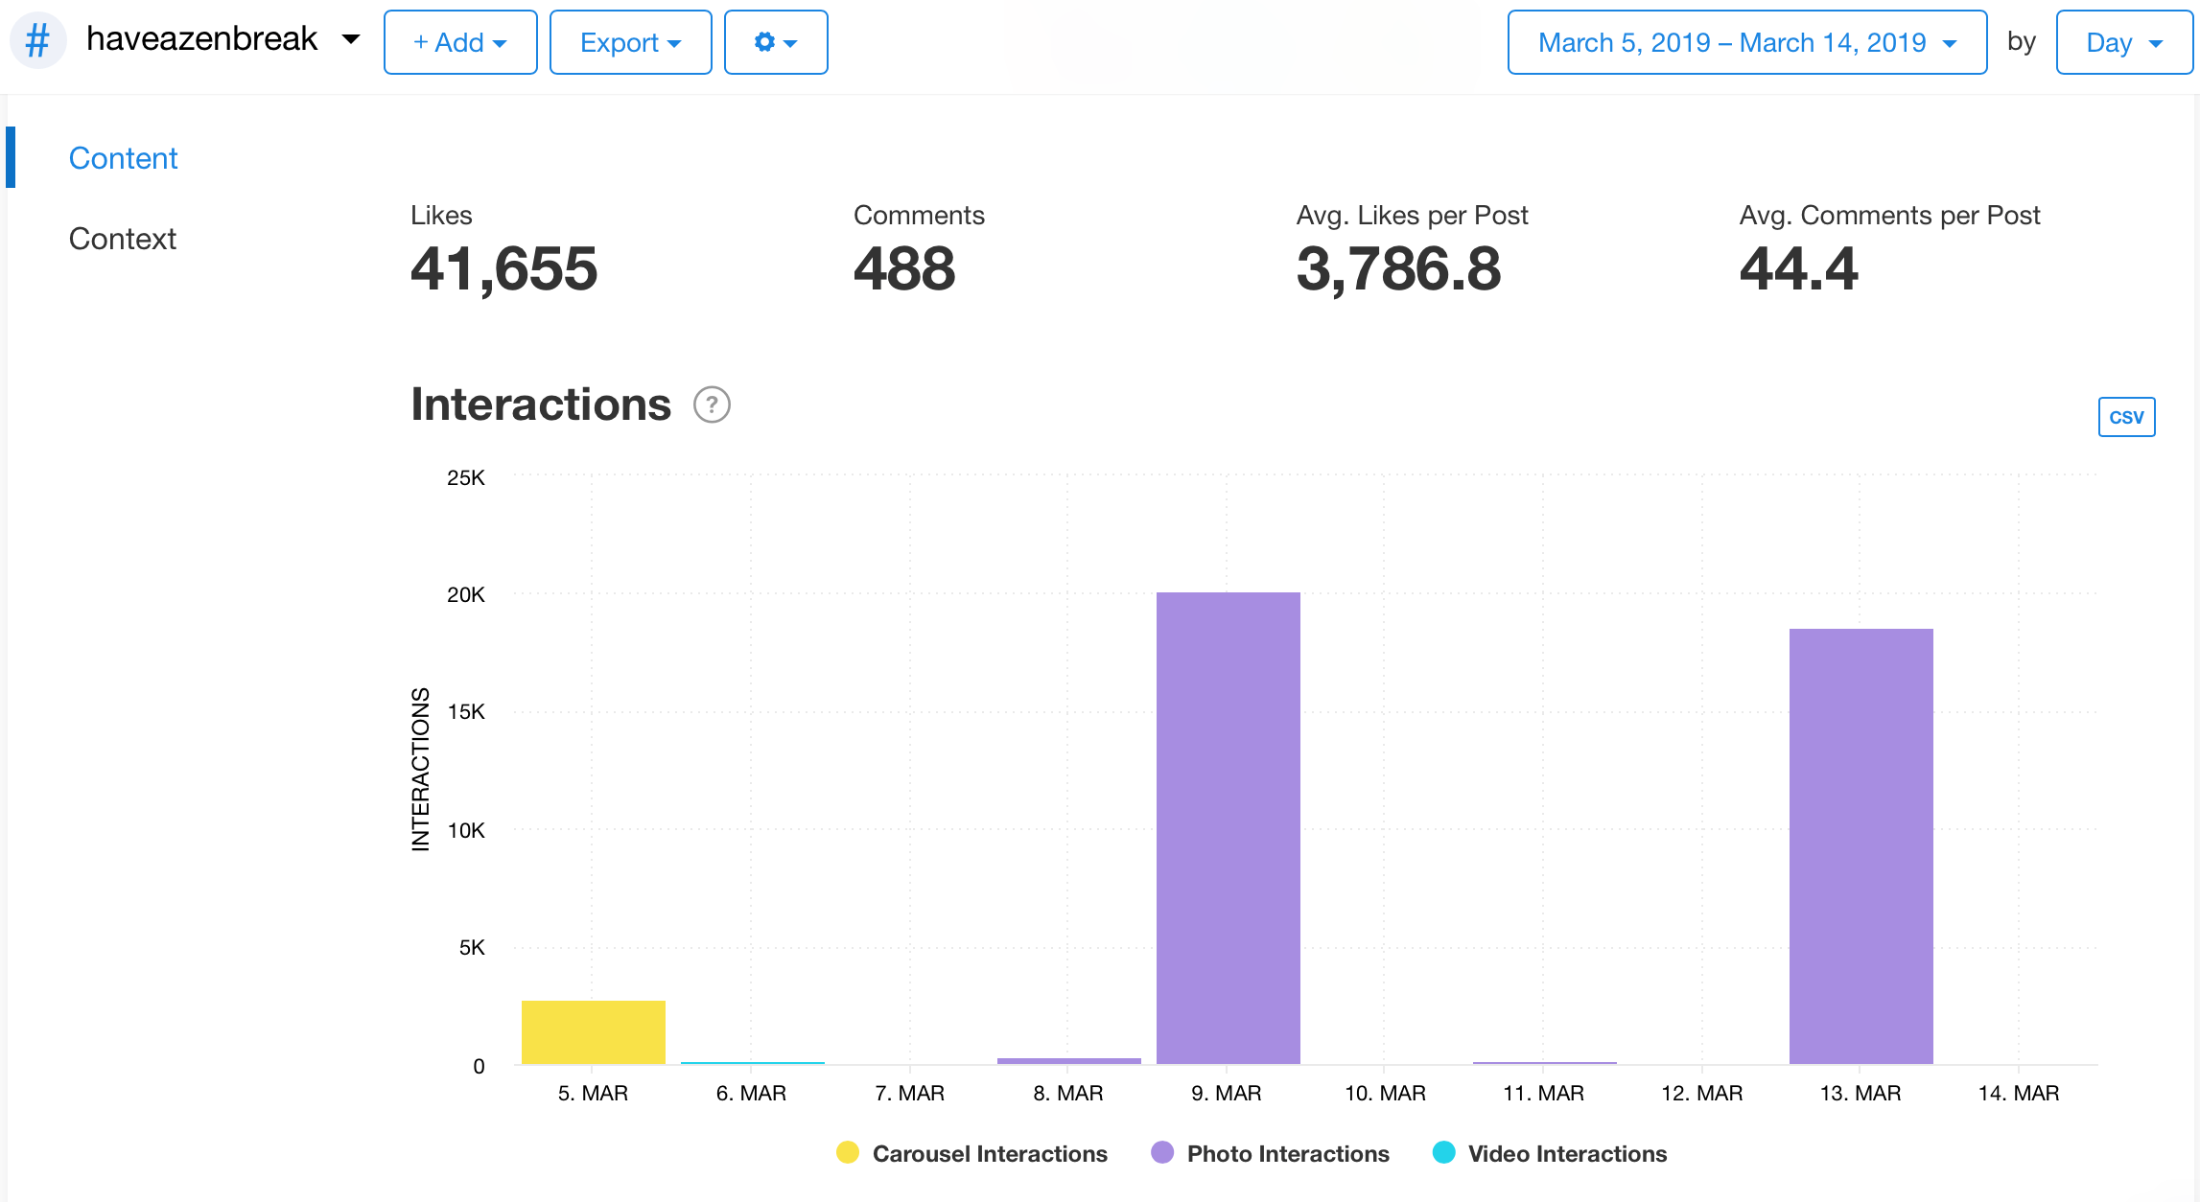Click the Interactions help question mark icon
This screenshot has width=2200, height=1202.
click(x=712, y=405)
